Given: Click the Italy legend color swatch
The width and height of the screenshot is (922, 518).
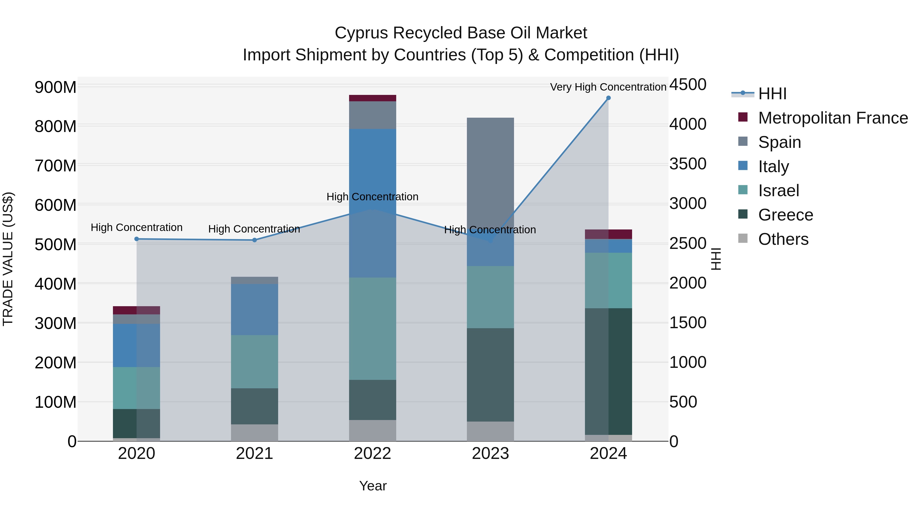Looking at the screenshot, I should click(x=743, y=166).
